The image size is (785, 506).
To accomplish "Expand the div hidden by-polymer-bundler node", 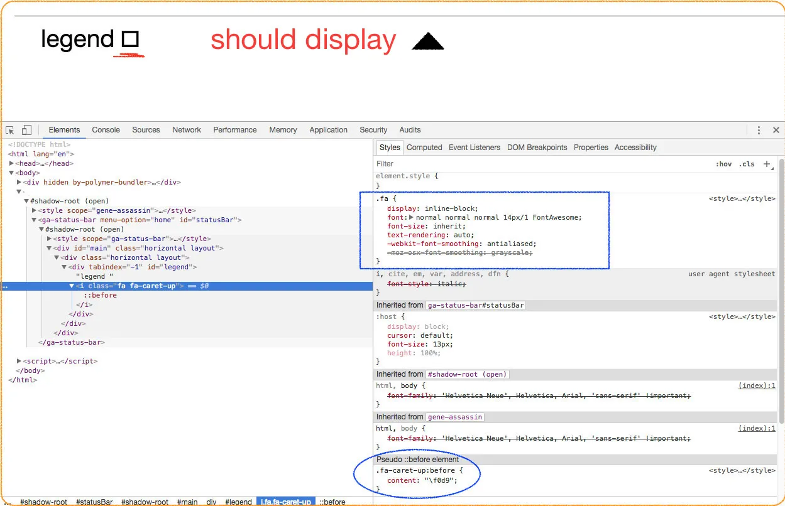I will [19, 182].
